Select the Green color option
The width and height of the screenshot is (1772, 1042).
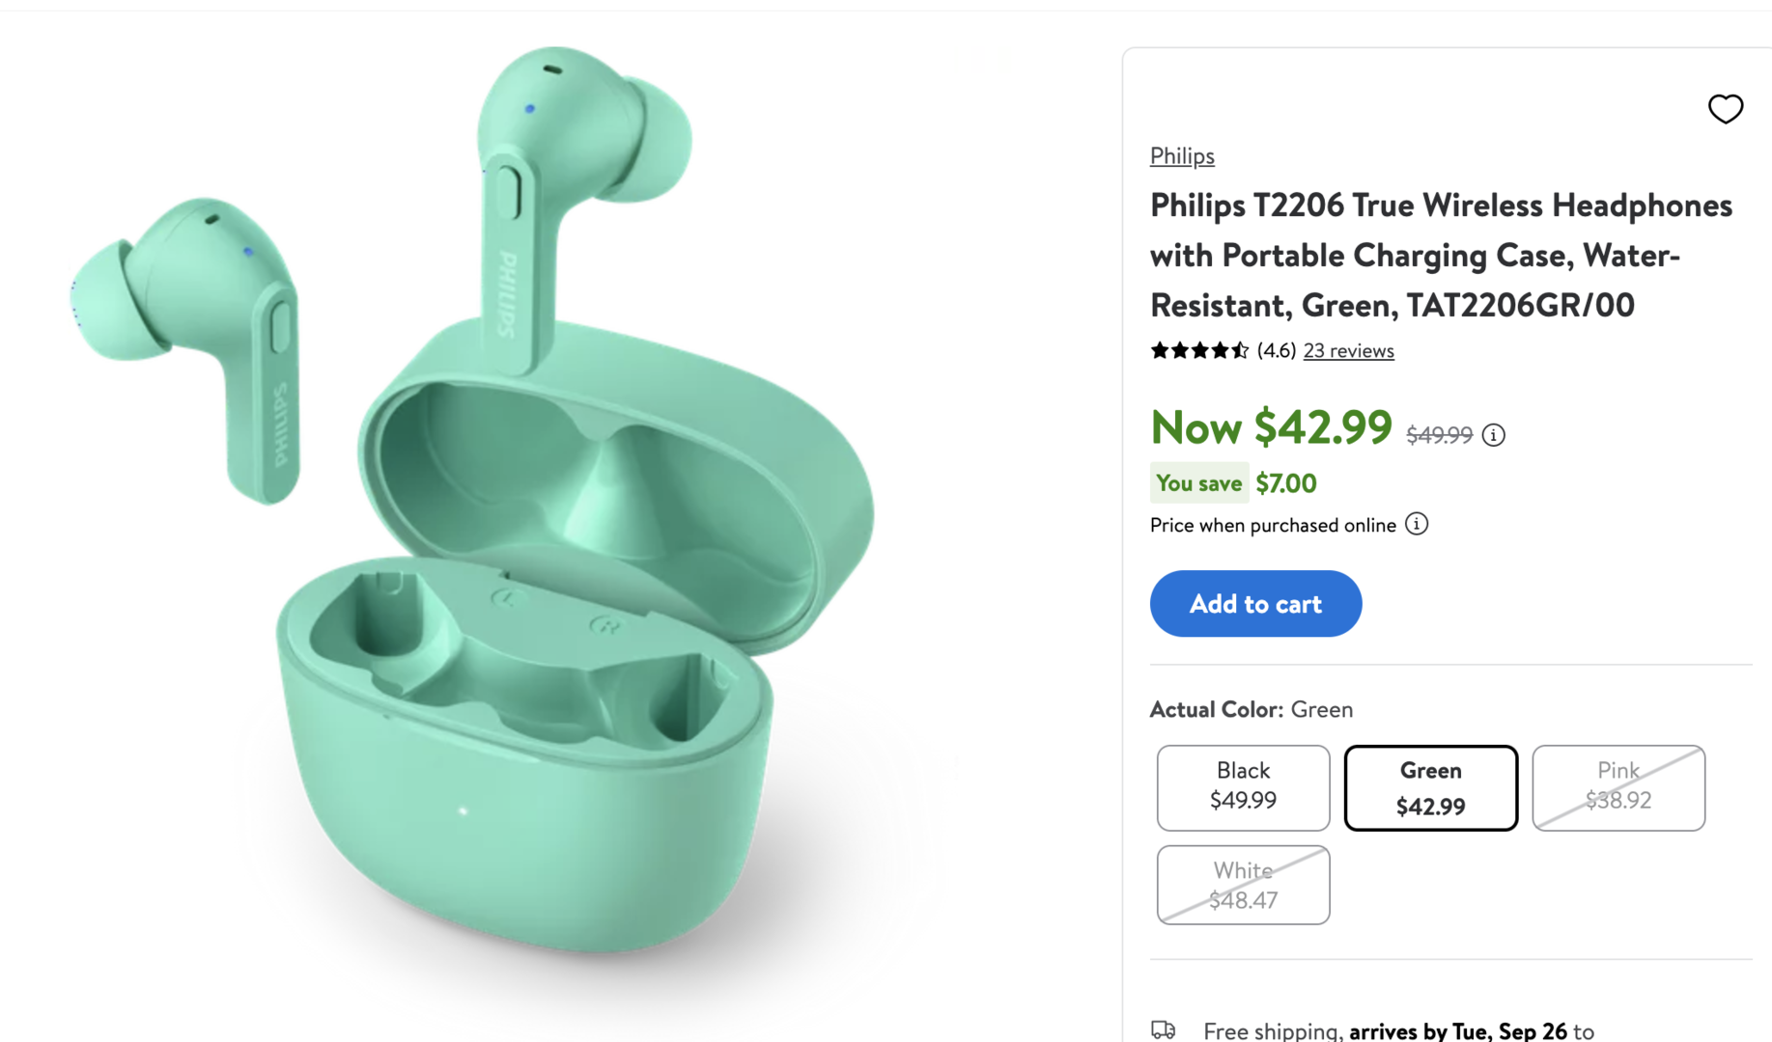1430,787
